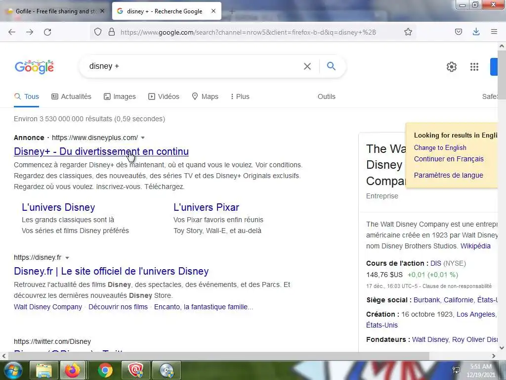
Task: Select the disney + Recherche Google tab
Action: (167, 11)
